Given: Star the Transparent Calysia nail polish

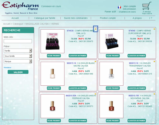Looking at the screenshot, I should (154, 61).
